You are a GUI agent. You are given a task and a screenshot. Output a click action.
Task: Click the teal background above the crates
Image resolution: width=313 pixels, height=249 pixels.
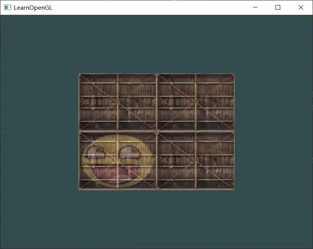coord(156,43)
